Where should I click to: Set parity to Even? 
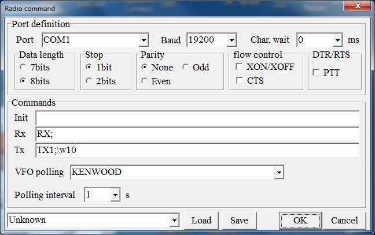click(x=145, y=81)
